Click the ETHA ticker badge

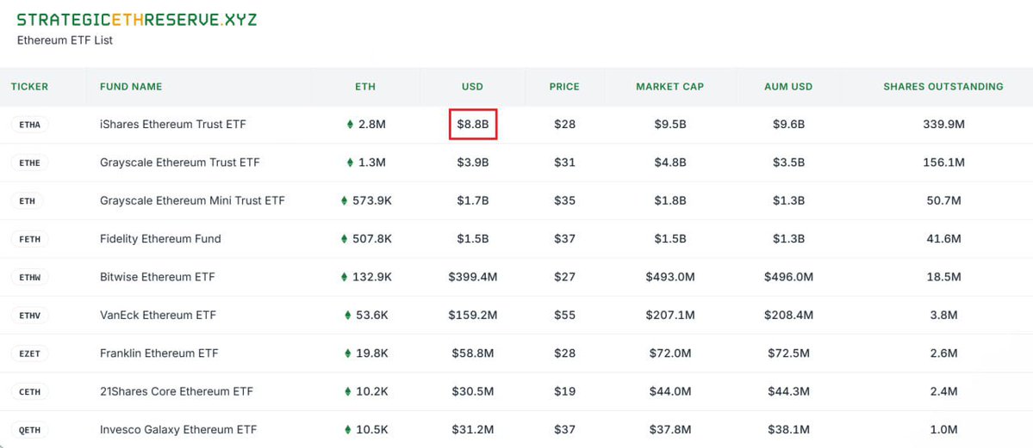click(x=29, y=125)
